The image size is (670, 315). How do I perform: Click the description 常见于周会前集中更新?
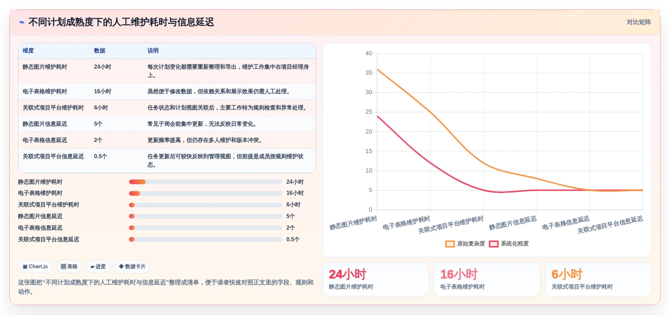tap(202, 124)
